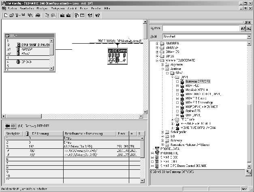Image resolution: width=254 pixels, height=192 pixels.
Task: Select the CP 343 row in rack
Action: 28,62
